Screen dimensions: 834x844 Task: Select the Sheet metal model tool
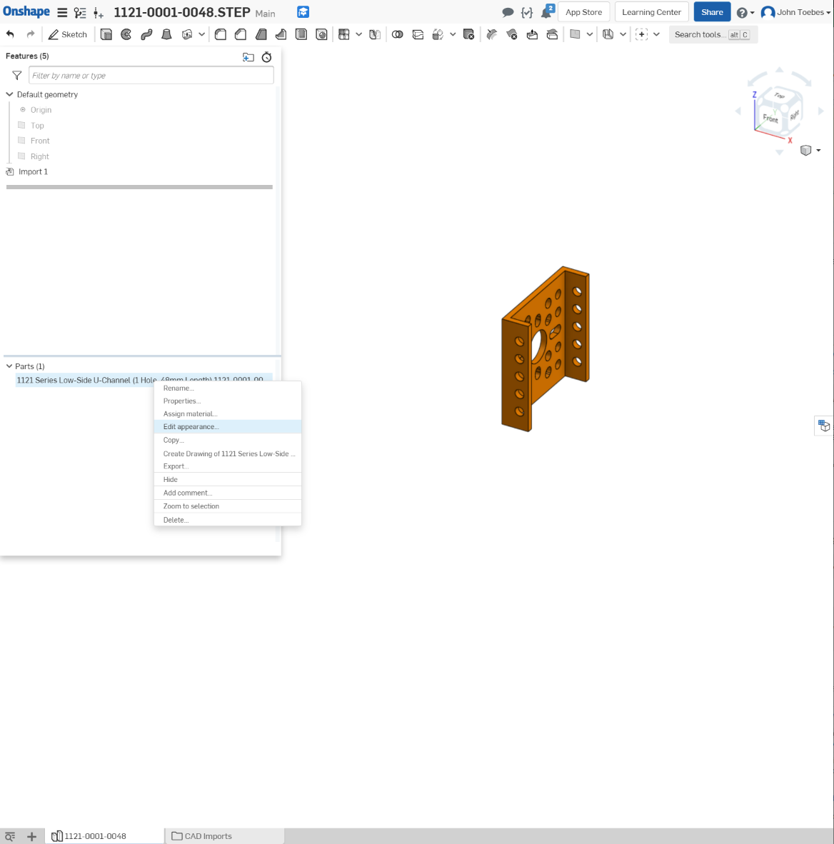coord(608,34)
